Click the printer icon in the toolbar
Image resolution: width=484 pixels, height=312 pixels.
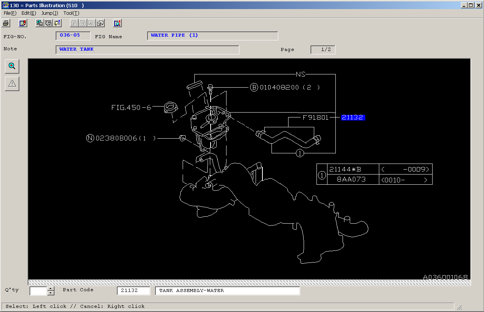tap(6, 23)
